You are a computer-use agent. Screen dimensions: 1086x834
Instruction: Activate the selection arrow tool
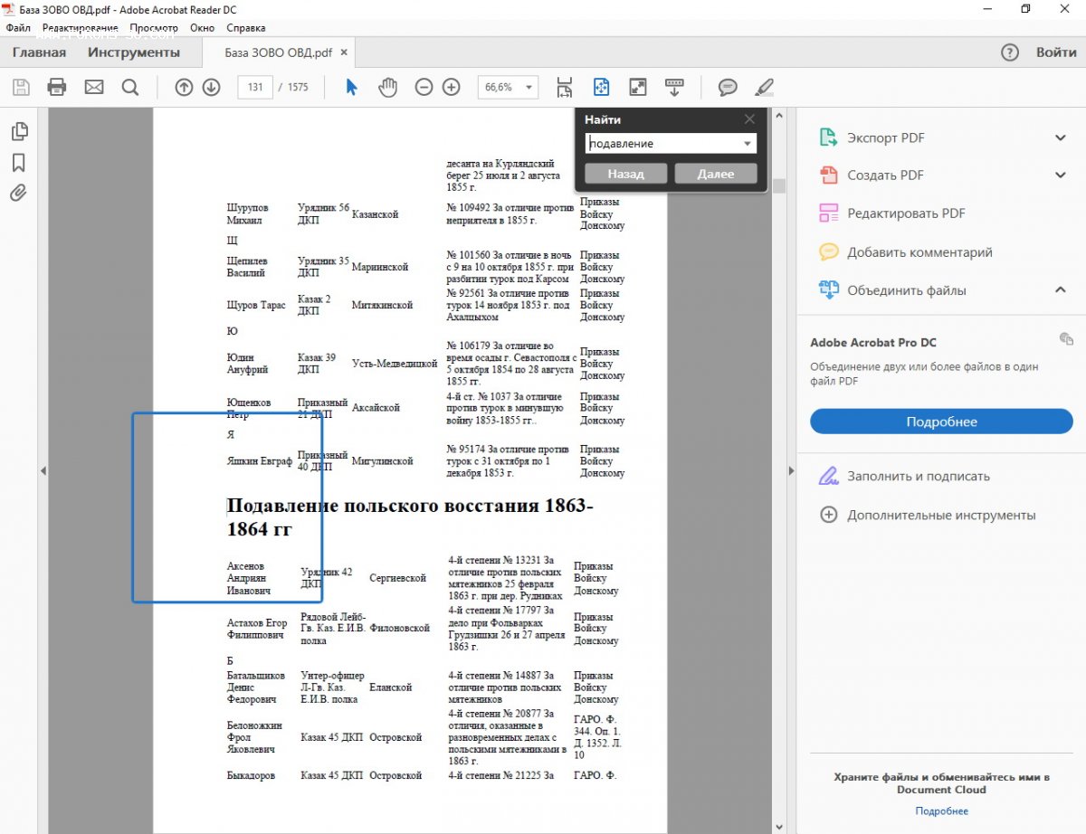tap(351, 87)
